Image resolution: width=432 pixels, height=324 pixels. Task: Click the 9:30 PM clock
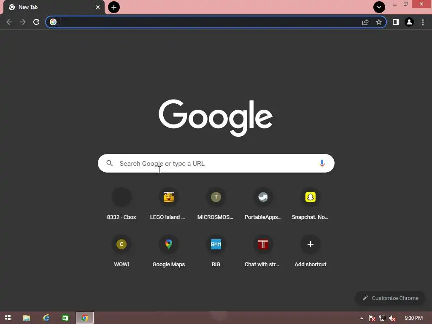pos(413,318)
